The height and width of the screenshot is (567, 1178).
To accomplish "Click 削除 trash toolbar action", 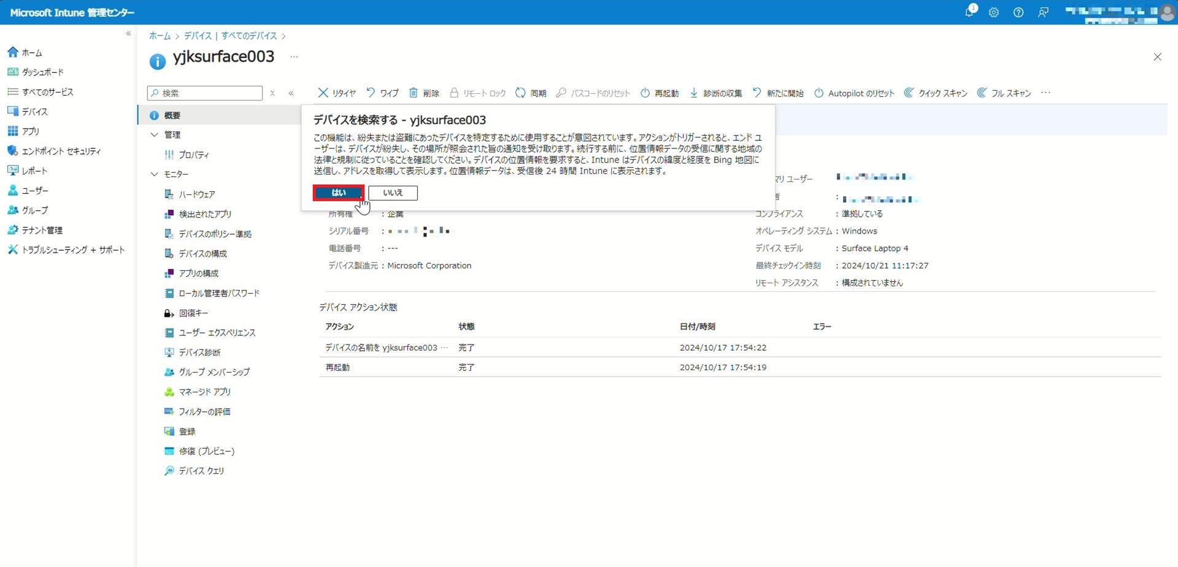I will [x=424, y=93].
